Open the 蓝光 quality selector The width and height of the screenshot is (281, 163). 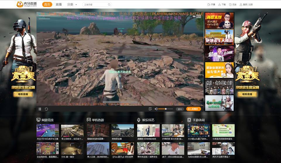(x=180, y=109)
